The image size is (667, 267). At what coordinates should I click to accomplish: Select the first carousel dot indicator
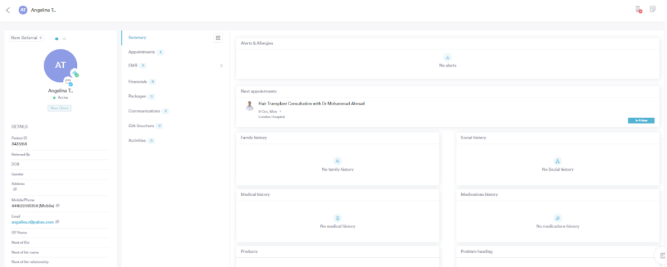pyautogui.click(x=57, y=39)
